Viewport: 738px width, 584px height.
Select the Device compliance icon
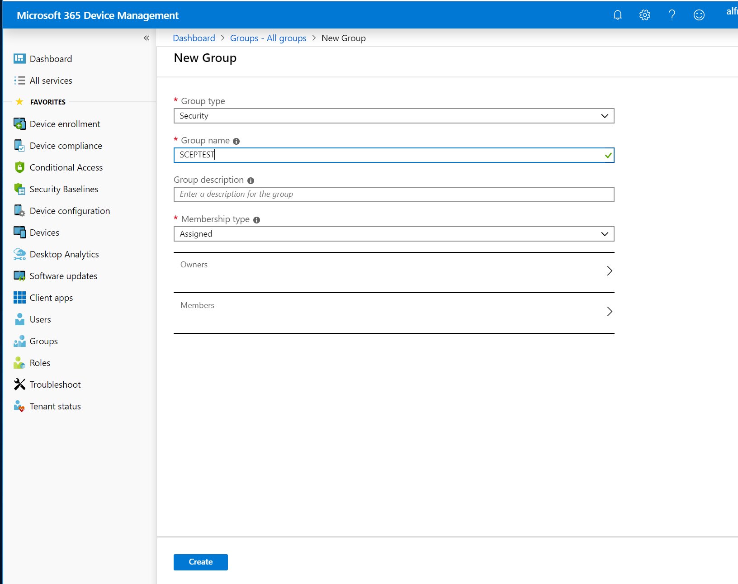[x=19, y=145]
